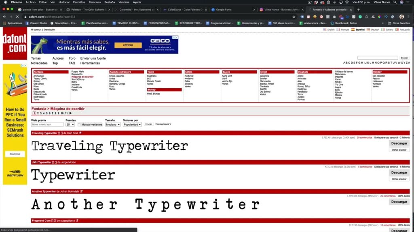Bookmark the page with the star icon

[294, 17]
